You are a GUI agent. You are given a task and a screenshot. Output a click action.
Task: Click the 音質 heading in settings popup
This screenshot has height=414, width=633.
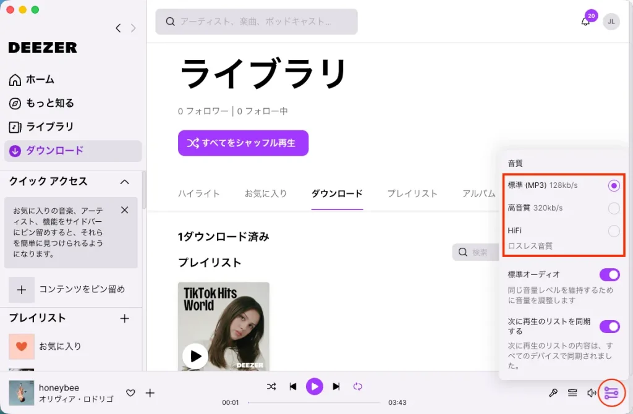(515, 163)
